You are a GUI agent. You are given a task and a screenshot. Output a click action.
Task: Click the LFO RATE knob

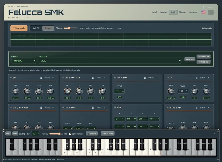[x=171, y=91]
